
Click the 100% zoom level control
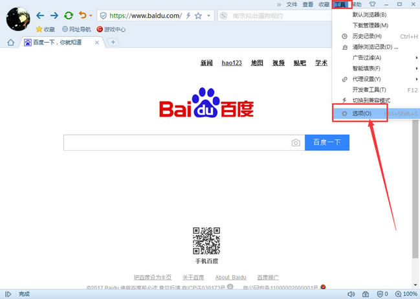pos(406,294)
